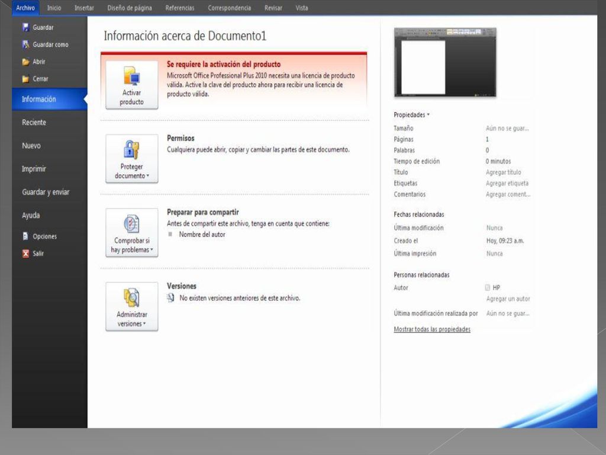Click the Fechas relacionadas heading
The height and width of the screenshot is (455, 606).
(419, 214)
